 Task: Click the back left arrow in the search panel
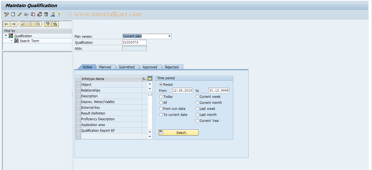click(x=6, y=24)
